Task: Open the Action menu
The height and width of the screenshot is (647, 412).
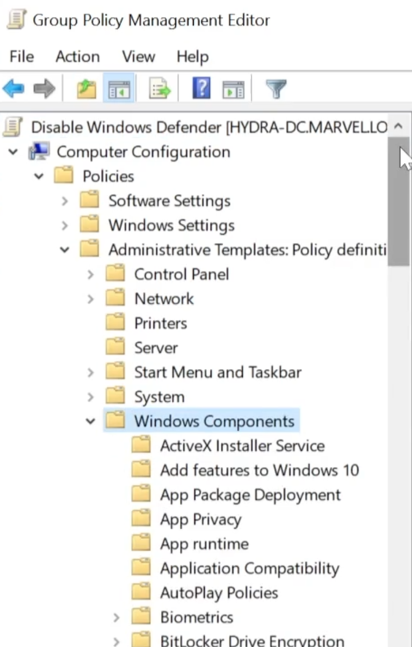Action: point(77,57)
